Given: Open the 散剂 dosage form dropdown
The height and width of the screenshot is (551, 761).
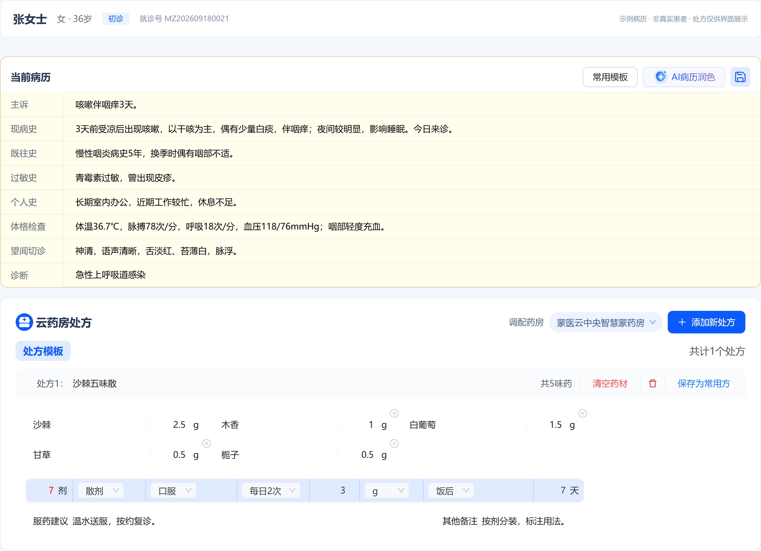Looking at the screenshot, I should [101, 490].
